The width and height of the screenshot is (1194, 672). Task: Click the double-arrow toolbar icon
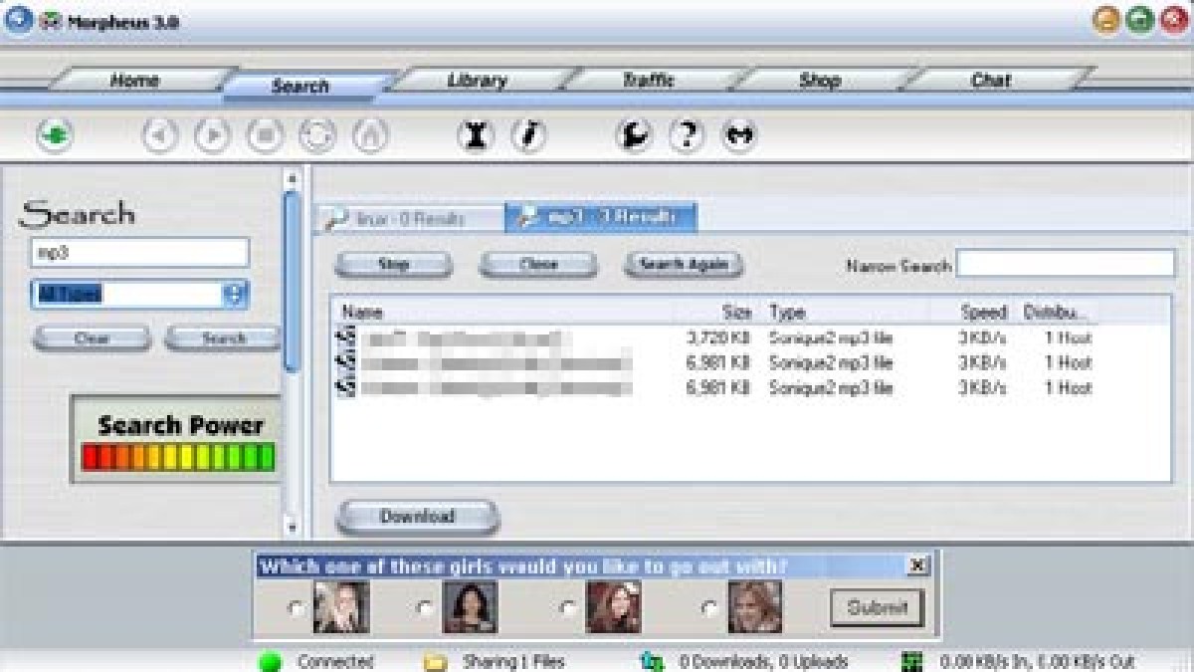[x=738, y=135]
